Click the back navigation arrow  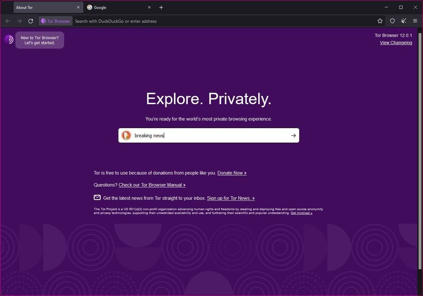[8, 21]
